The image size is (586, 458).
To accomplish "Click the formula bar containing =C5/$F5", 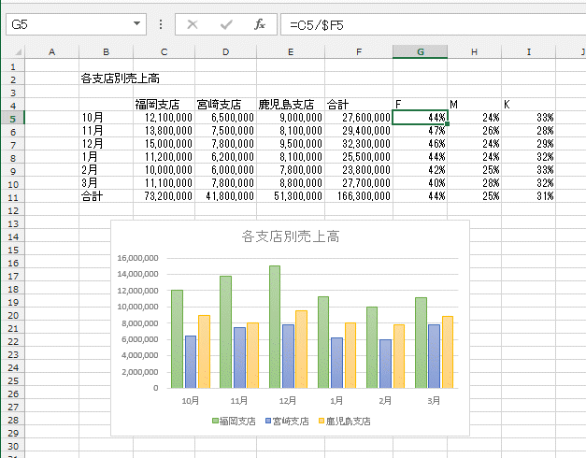I will click(x=430, y=24).
